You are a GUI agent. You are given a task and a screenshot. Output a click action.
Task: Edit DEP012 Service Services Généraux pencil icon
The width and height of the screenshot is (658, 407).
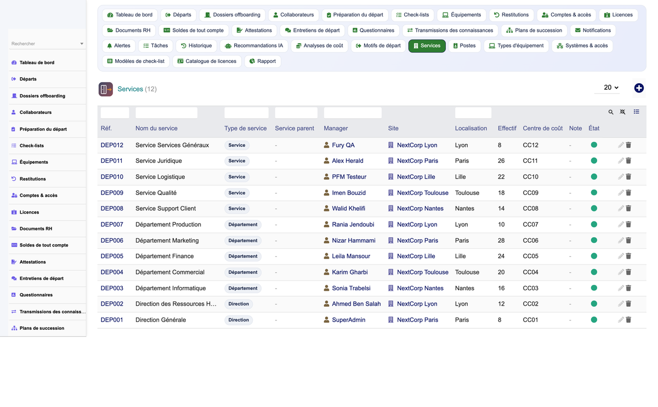click(x=621, y=145)
